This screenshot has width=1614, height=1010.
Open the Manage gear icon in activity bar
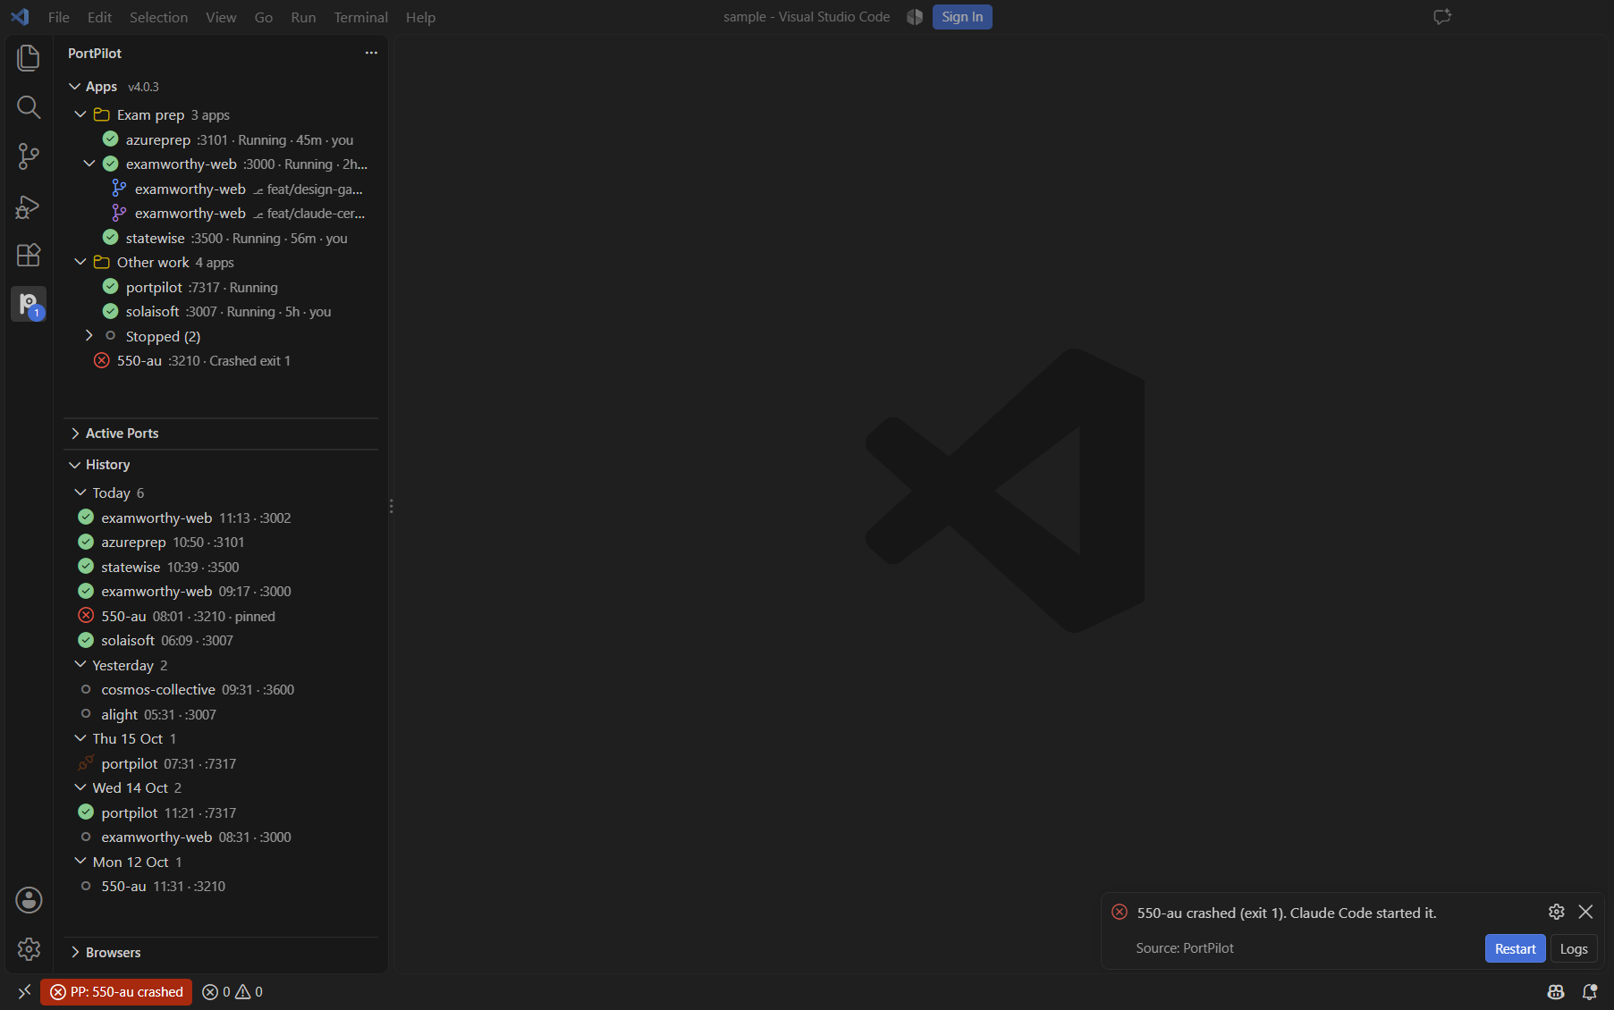tap(29, 949)
